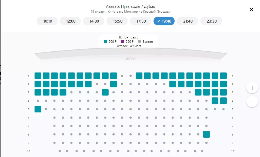Switch to the 21:40 showtime
The image size is (260, 157).
tap(188, 21)
